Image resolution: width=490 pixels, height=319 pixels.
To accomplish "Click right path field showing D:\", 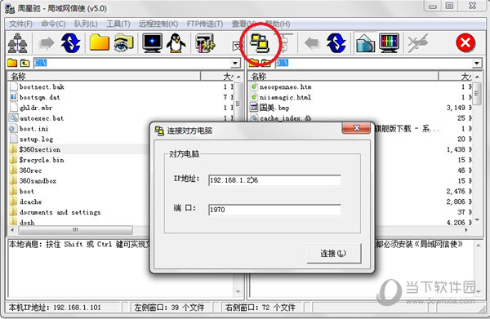I will point(373,64).
